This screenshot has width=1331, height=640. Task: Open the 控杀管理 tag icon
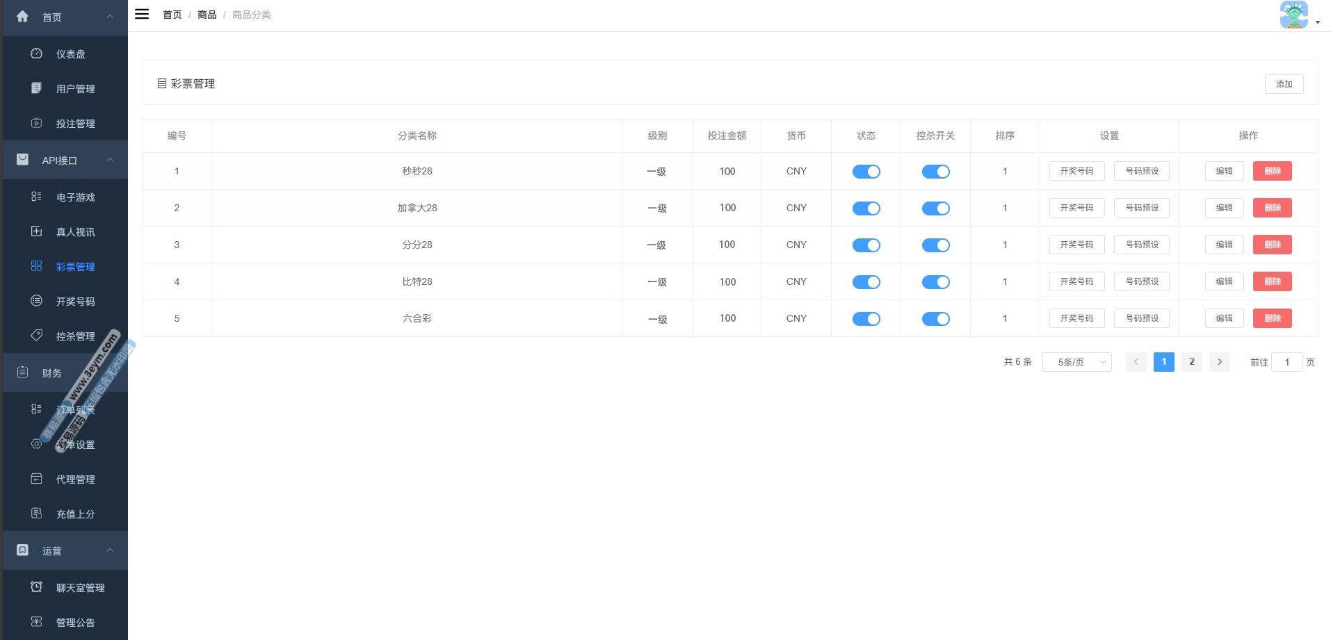[x=36, y=336]
